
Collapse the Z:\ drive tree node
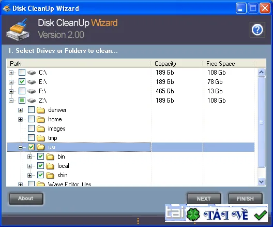tap(11, 101)
